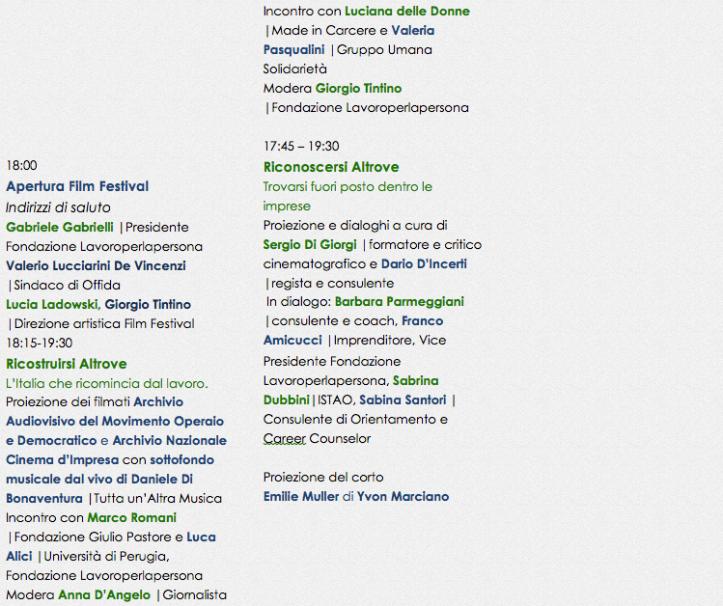Click the name 'Dubbini'
Image resolution: width=723 pixels, height=606 pixels.
286,400
